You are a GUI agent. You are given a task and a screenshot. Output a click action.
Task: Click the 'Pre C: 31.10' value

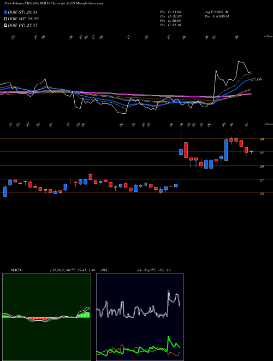(171, 25)
